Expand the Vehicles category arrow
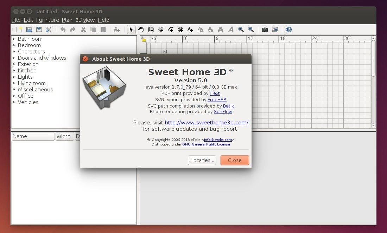The height and width of the screenshot is (233, 387). pos(14,102)
